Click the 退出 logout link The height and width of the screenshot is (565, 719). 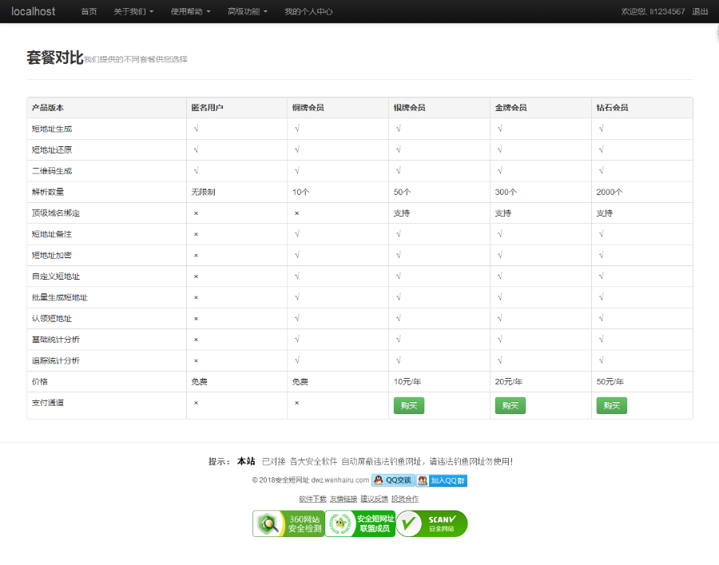coord(700,12)
